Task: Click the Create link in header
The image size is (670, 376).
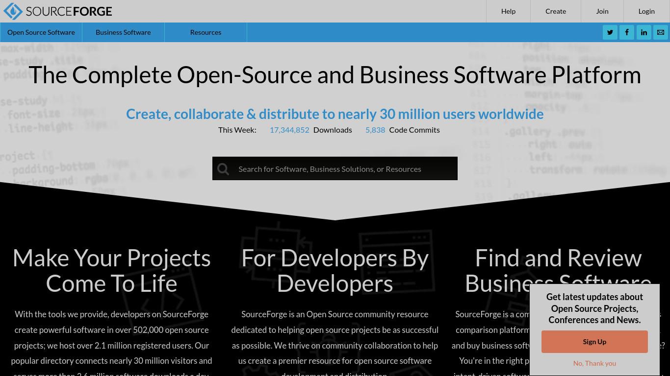Action: tap(556, 11)
